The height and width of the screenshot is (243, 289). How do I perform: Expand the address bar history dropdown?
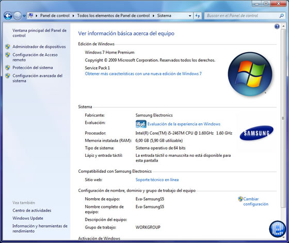(x=190, y=16)
